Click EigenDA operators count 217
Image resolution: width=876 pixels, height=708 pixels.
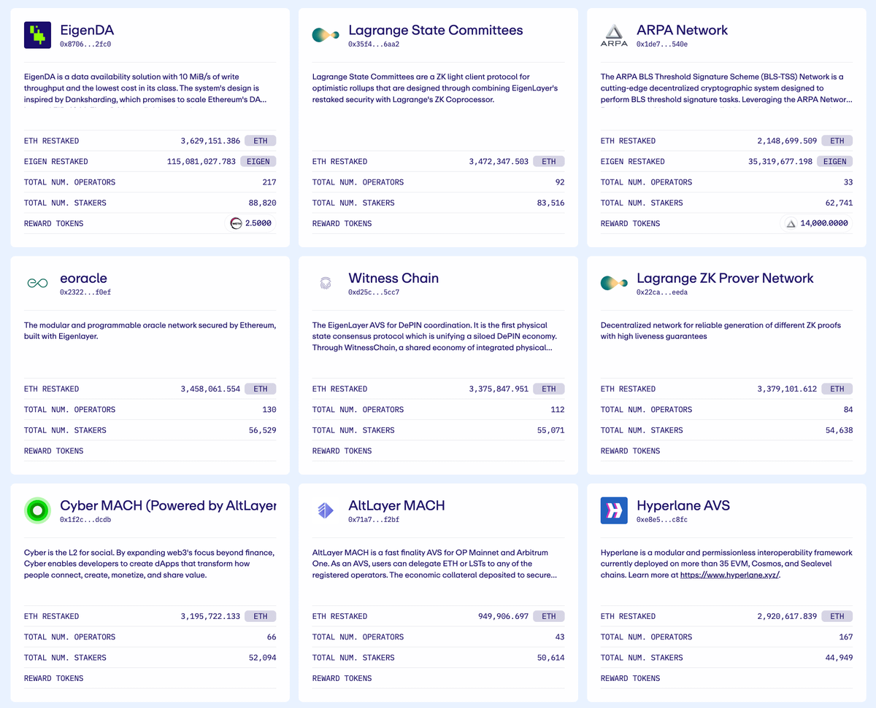click(269, 182)
